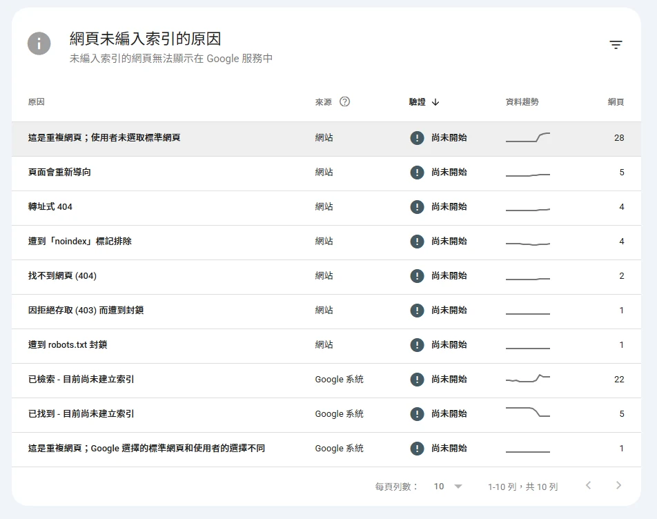Go to next page arrow

618,485
